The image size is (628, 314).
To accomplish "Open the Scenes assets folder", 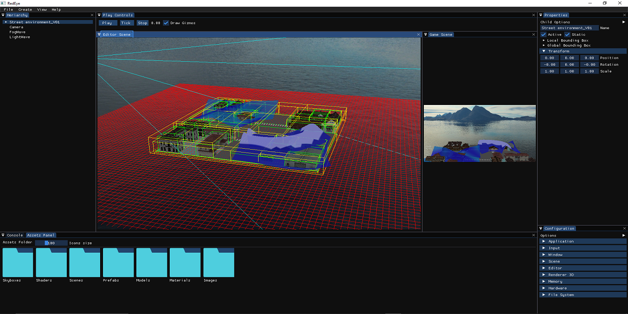I will [84, 263].
